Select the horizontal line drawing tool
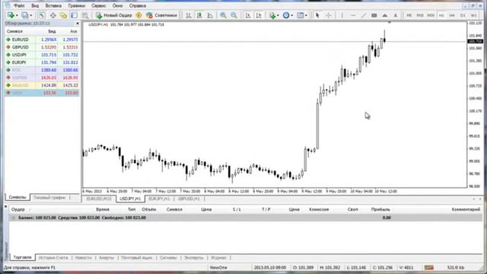Image resolution: width=487 pixels, height=274 pixels. pos(353,15)
